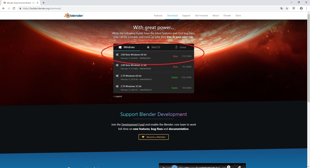This screenshot has width=310, height=168.
Task: Go back with the browser back arrow
Action: (3, 8)
